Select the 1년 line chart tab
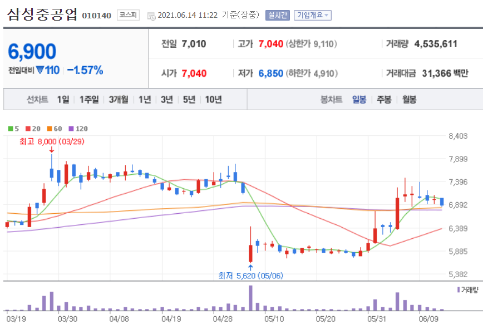This screenshot has height=329, width=483. click(x=145, y=100)
